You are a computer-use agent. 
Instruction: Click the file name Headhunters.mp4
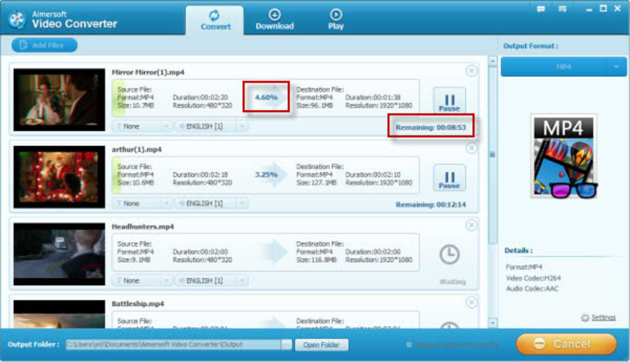pyautogui.click(x=143, y=226)
